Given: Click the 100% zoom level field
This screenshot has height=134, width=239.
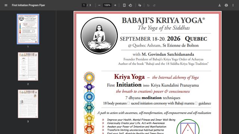Looking at the screenshot, I should 107,5.
